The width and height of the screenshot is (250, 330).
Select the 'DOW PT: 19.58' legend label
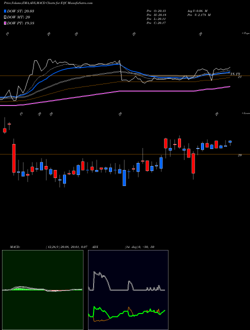pos(20,23)
